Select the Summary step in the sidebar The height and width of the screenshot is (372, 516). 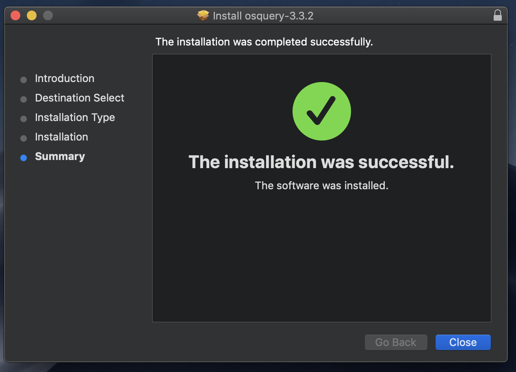point(60,156)
